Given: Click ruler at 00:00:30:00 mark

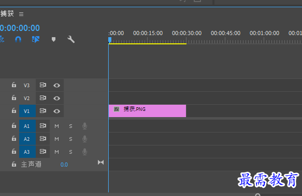Looking at the screenshot, I should [x=186, y=33].
